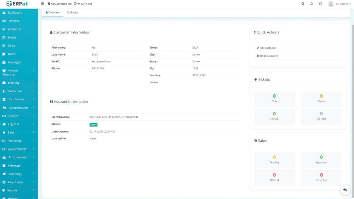Open the chat bubble widget icon

point(345,190)
